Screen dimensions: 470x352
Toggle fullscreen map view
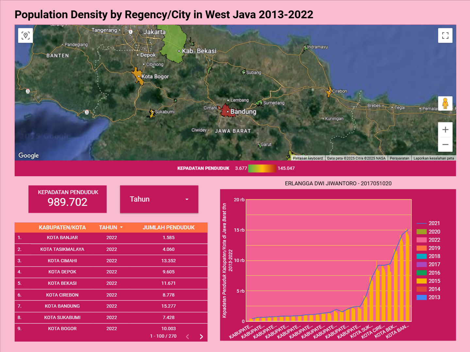click(x=445, y=35)
